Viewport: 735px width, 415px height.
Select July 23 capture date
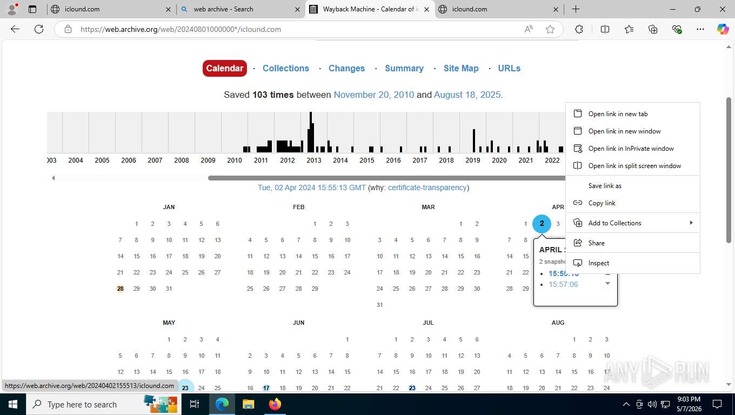tap(412, 388)
